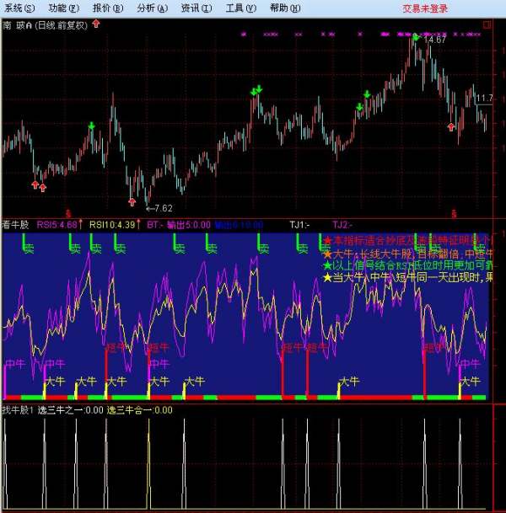This screenshot has width=506, height=513.
Task: Click the 找牛股1 indicator name label
Action: [x=17, y=410]
